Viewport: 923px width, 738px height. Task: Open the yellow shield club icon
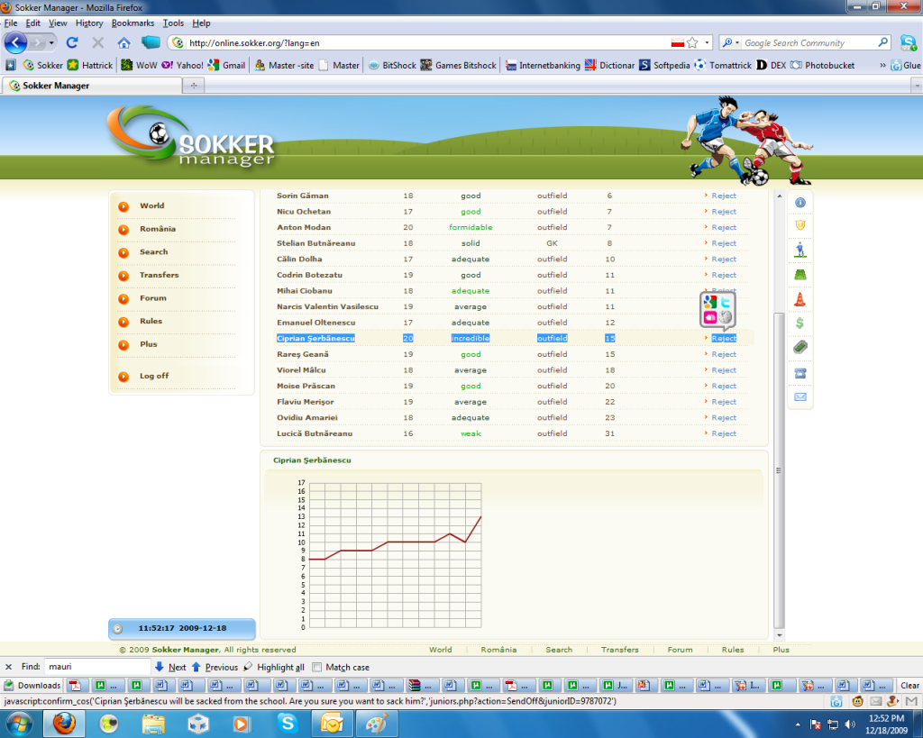pos(800,225)
